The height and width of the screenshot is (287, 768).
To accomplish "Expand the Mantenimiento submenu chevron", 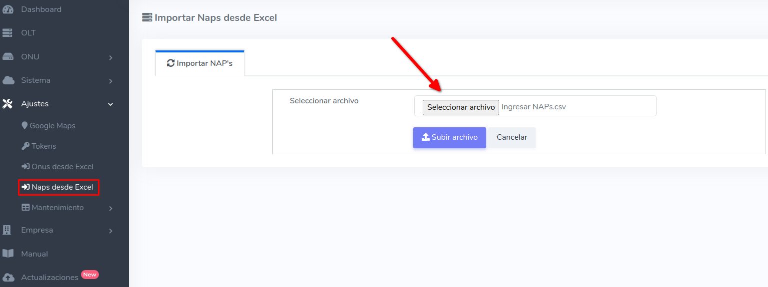I will [x=110, y=208].
